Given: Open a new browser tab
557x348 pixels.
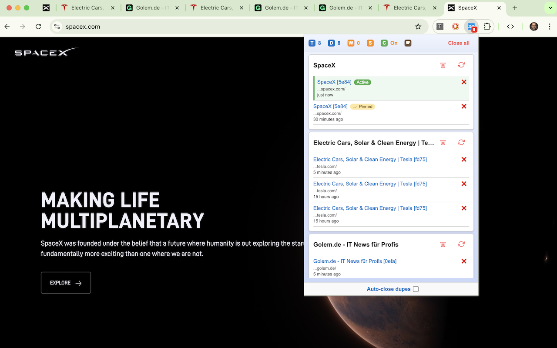Looking at the screenshot, I should (515, 8).
